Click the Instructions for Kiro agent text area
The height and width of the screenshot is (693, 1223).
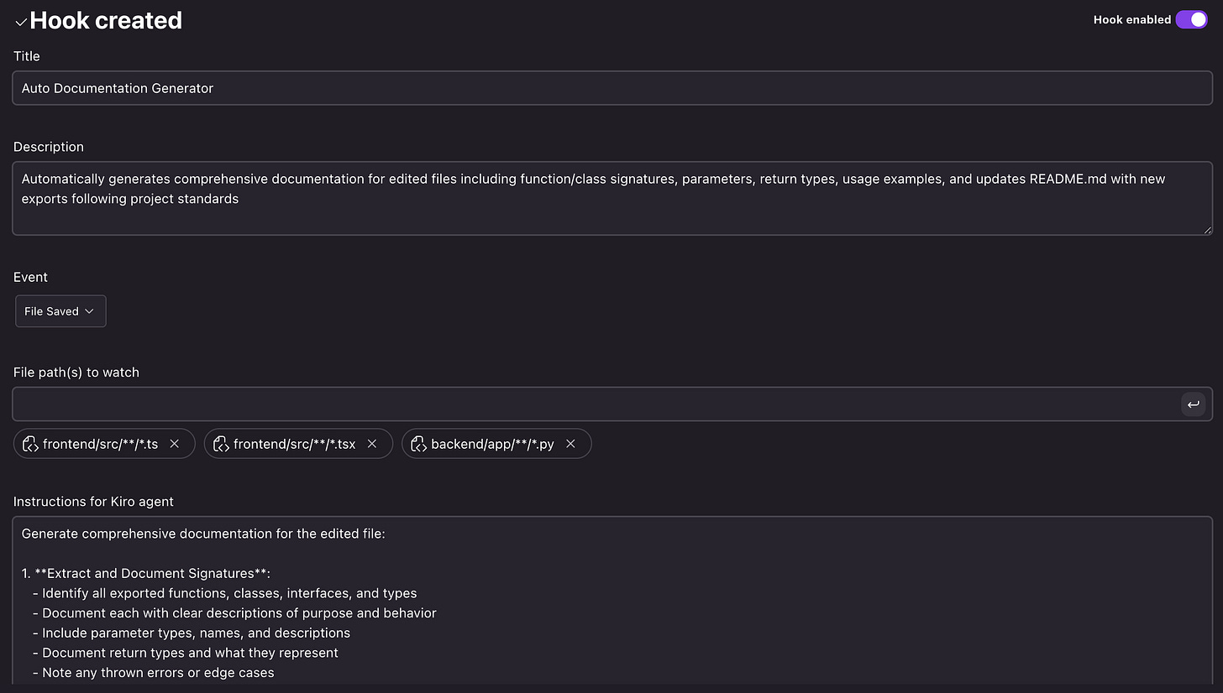[x=612, y=601]
